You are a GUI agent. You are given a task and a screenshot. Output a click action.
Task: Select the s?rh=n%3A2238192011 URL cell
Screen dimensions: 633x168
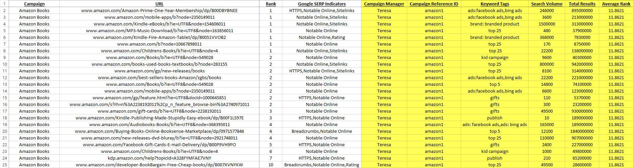[159, 104]
